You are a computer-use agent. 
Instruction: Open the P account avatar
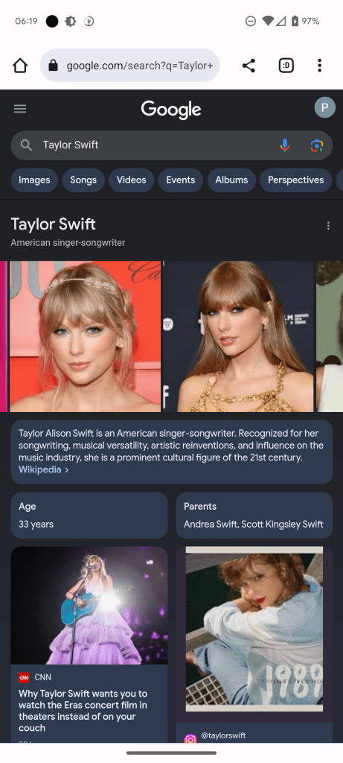click(x=325, y=107)
